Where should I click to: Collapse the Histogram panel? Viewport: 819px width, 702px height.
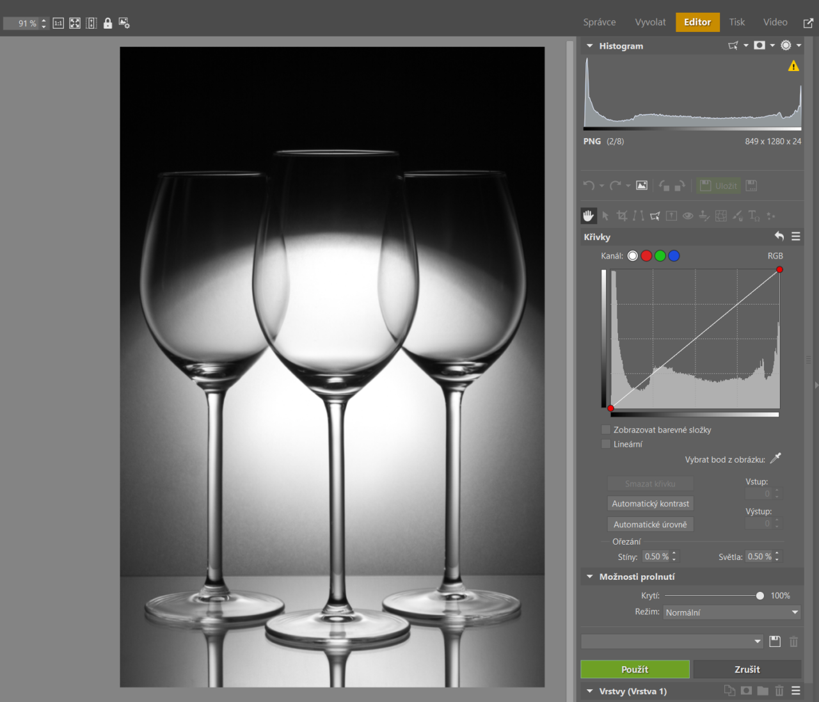click(x=590, y=46)
